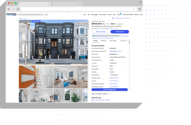Open the main house exterior photo
Image resolution: width=191 pixels, height=125 pixels.
coord(53,42)
